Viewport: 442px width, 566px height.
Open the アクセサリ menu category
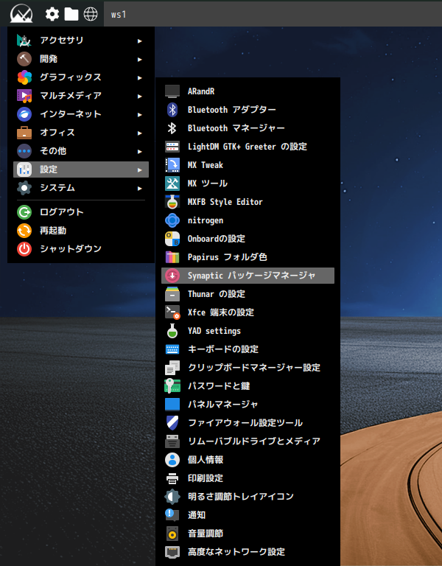click(81, 41)
